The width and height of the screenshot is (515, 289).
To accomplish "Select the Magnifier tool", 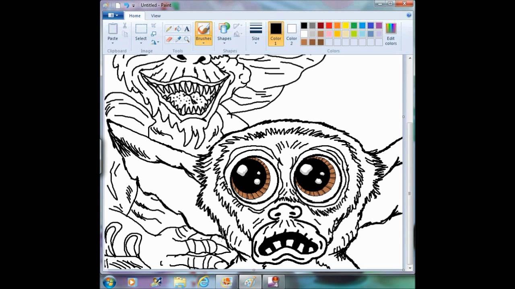I will coord(187,39).
